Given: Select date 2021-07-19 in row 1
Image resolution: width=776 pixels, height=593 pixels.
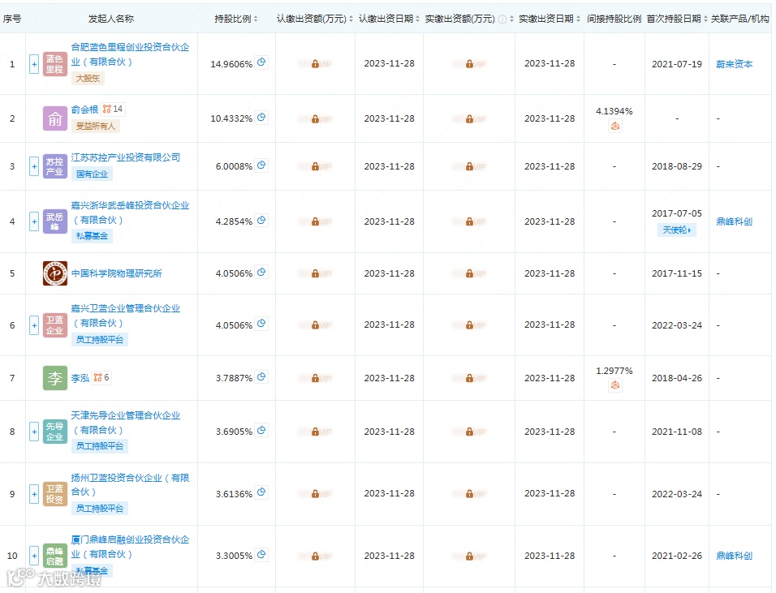Looking at the screenshot, I should pos(676,64).
